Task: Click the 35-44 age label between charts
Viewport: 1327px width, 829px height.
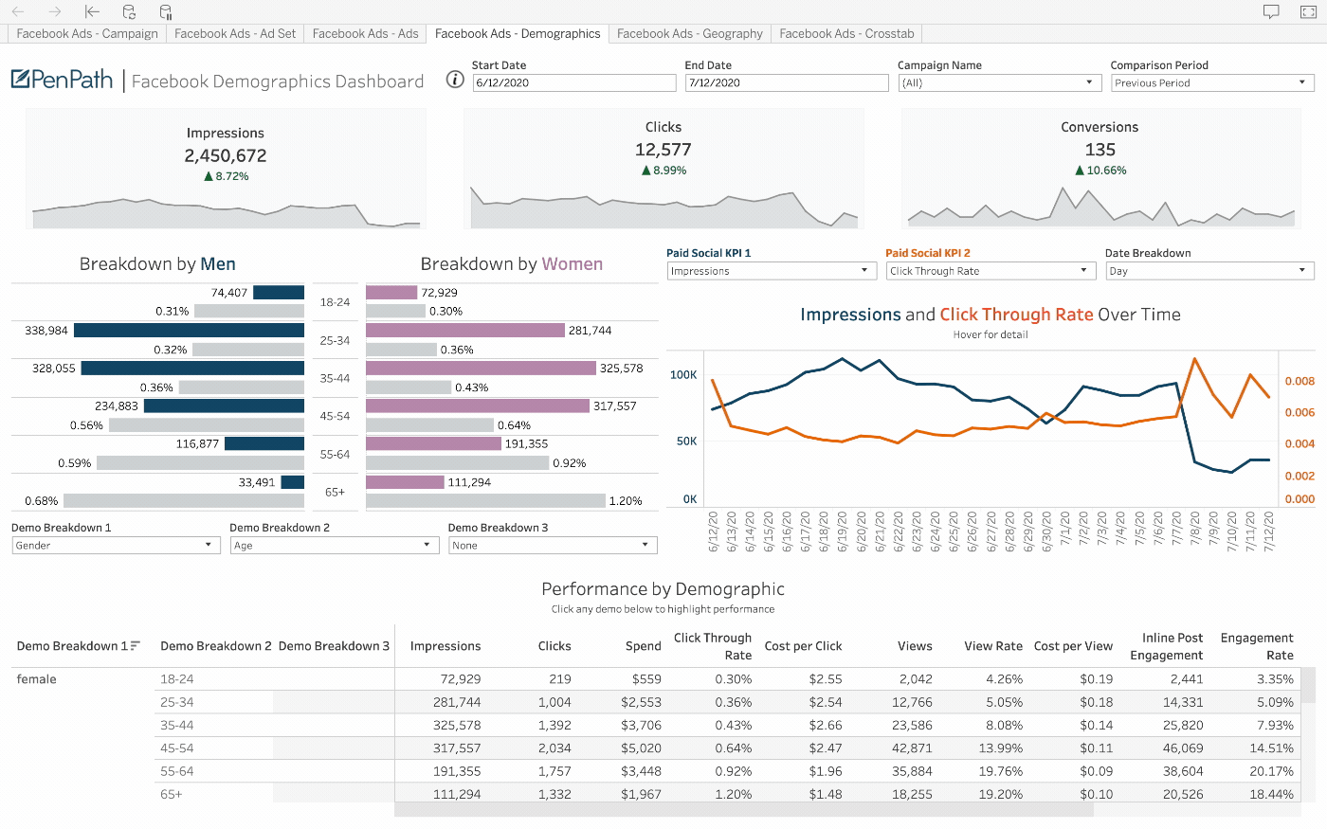Action: pos(335,378)
